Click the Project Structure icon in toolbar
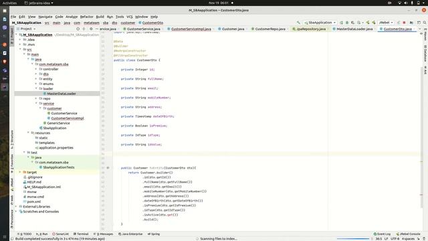 (x=411, y=23)
